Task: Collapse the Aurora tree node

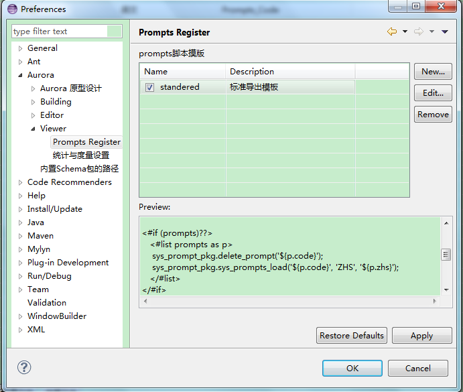Action: 21,75
